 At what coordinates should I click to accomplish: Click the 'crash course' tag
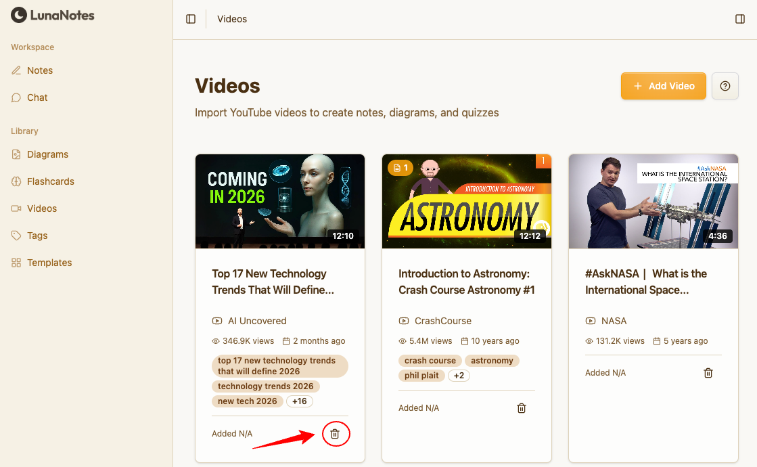pyautogui.click(x=430, y=361)
